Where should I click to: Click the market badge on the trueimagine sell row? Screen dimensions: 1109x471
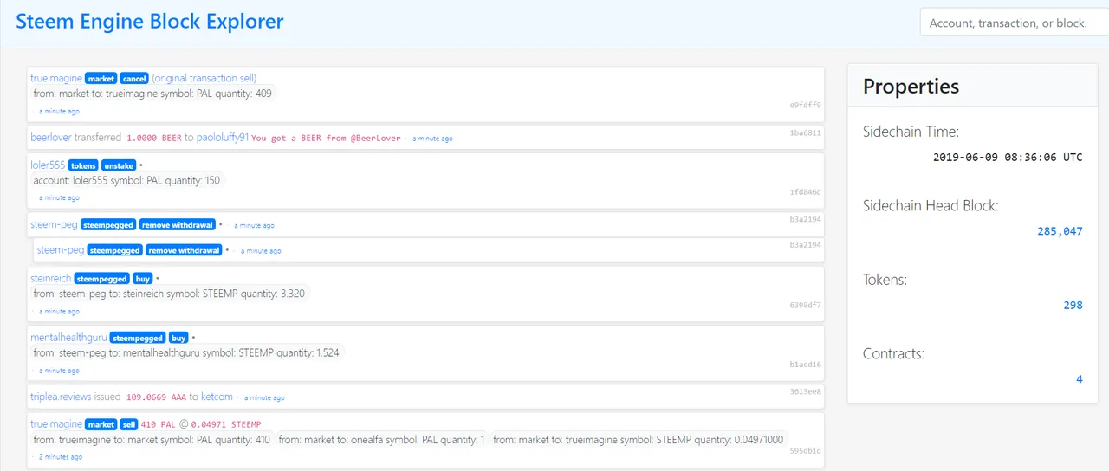pyautogui.click(x=101, y=424)
